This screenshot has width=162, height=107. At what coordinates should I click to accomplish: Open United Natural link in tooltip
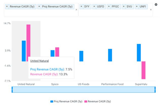[x=39, y=61]
